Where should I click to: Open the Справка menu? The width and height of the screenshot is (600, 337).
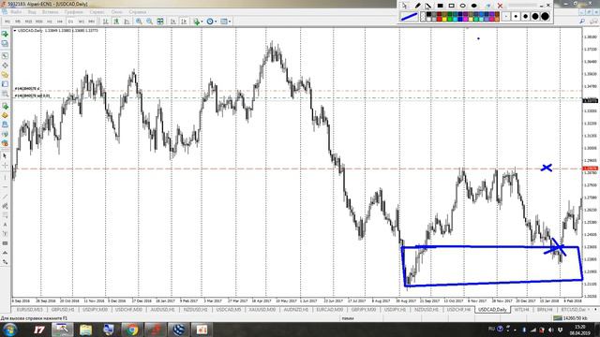point(138,12)
